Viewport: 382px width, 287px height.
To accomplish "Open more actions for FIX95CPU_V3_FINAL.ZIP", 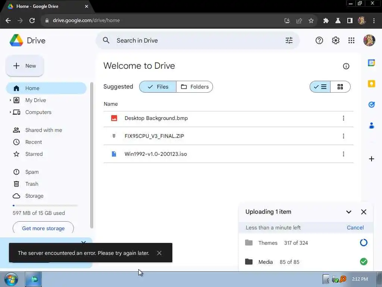I will coord(343,136).
